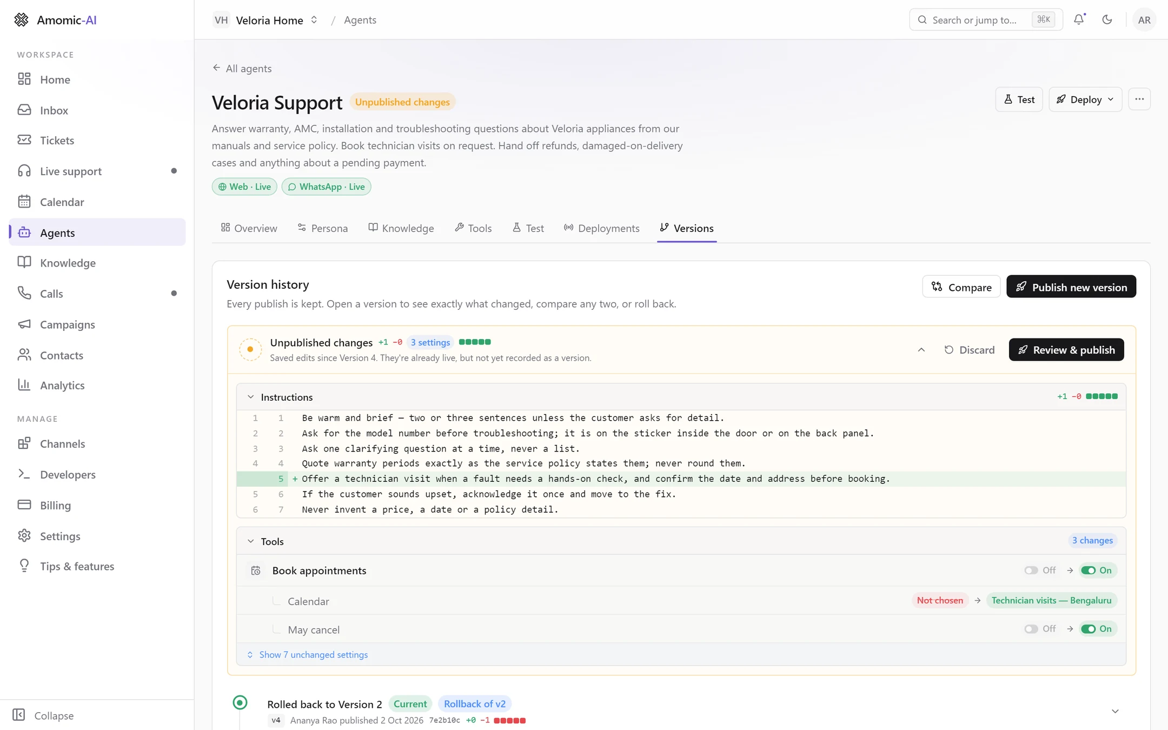Expand the Rolled back to Version 2 entry
The height and width of the screenshot is (730, 1168).
click(x=1114, y=711)
